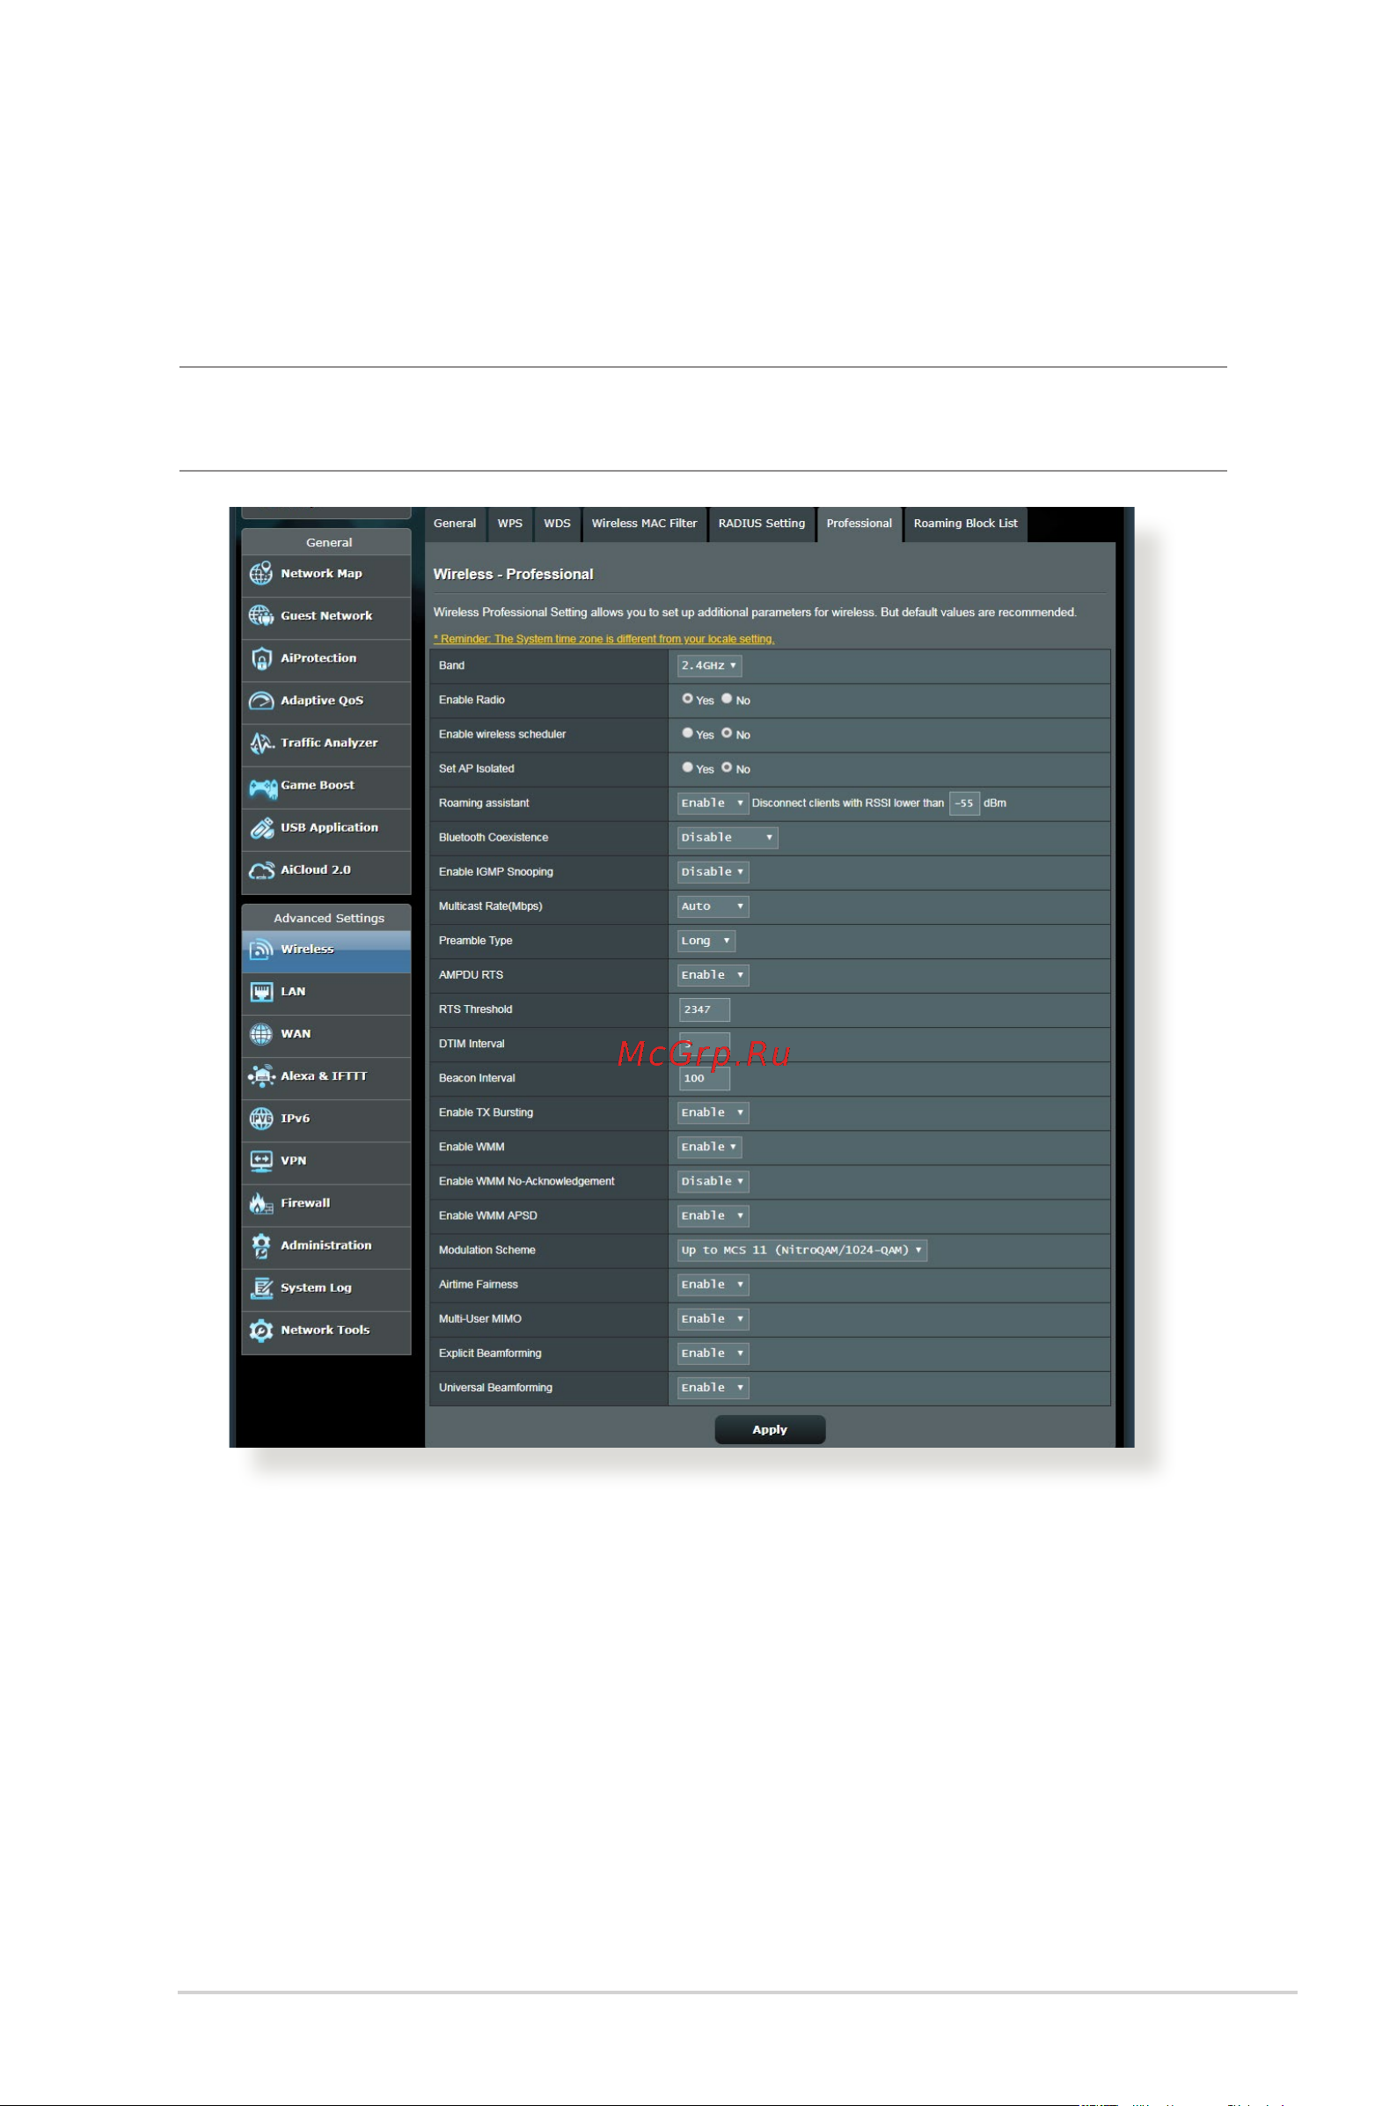
Task: Switch to the RADIUS Setting tab
Action: pyautogui.click(x=762, y=524)
